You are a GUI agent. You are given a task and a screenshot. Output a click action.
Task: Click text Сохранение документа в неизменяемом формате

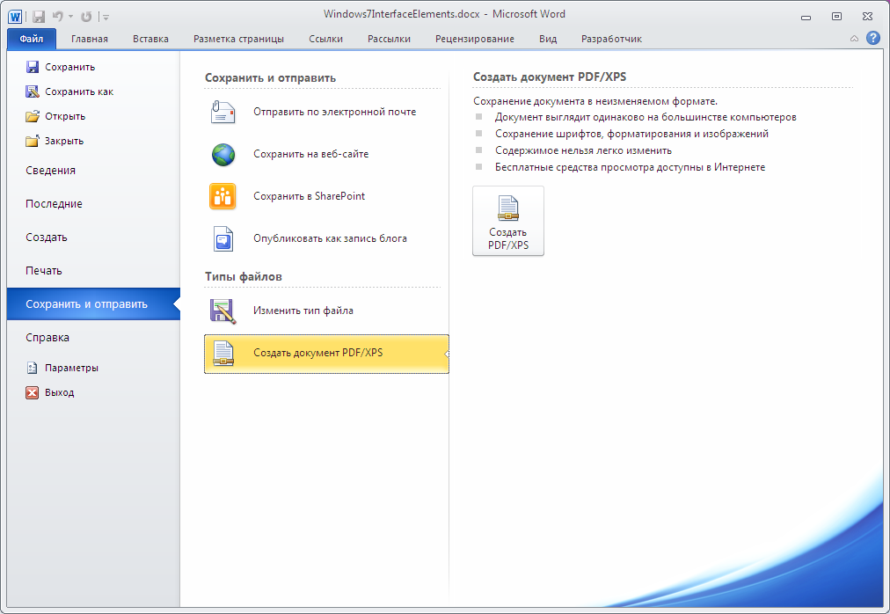595,101
